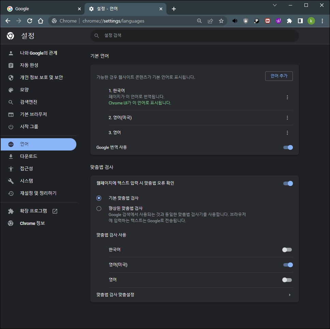Enable the 한국어 spell check toggle
330x329 pixels.
pyautogui.click(x=287, y=249)
